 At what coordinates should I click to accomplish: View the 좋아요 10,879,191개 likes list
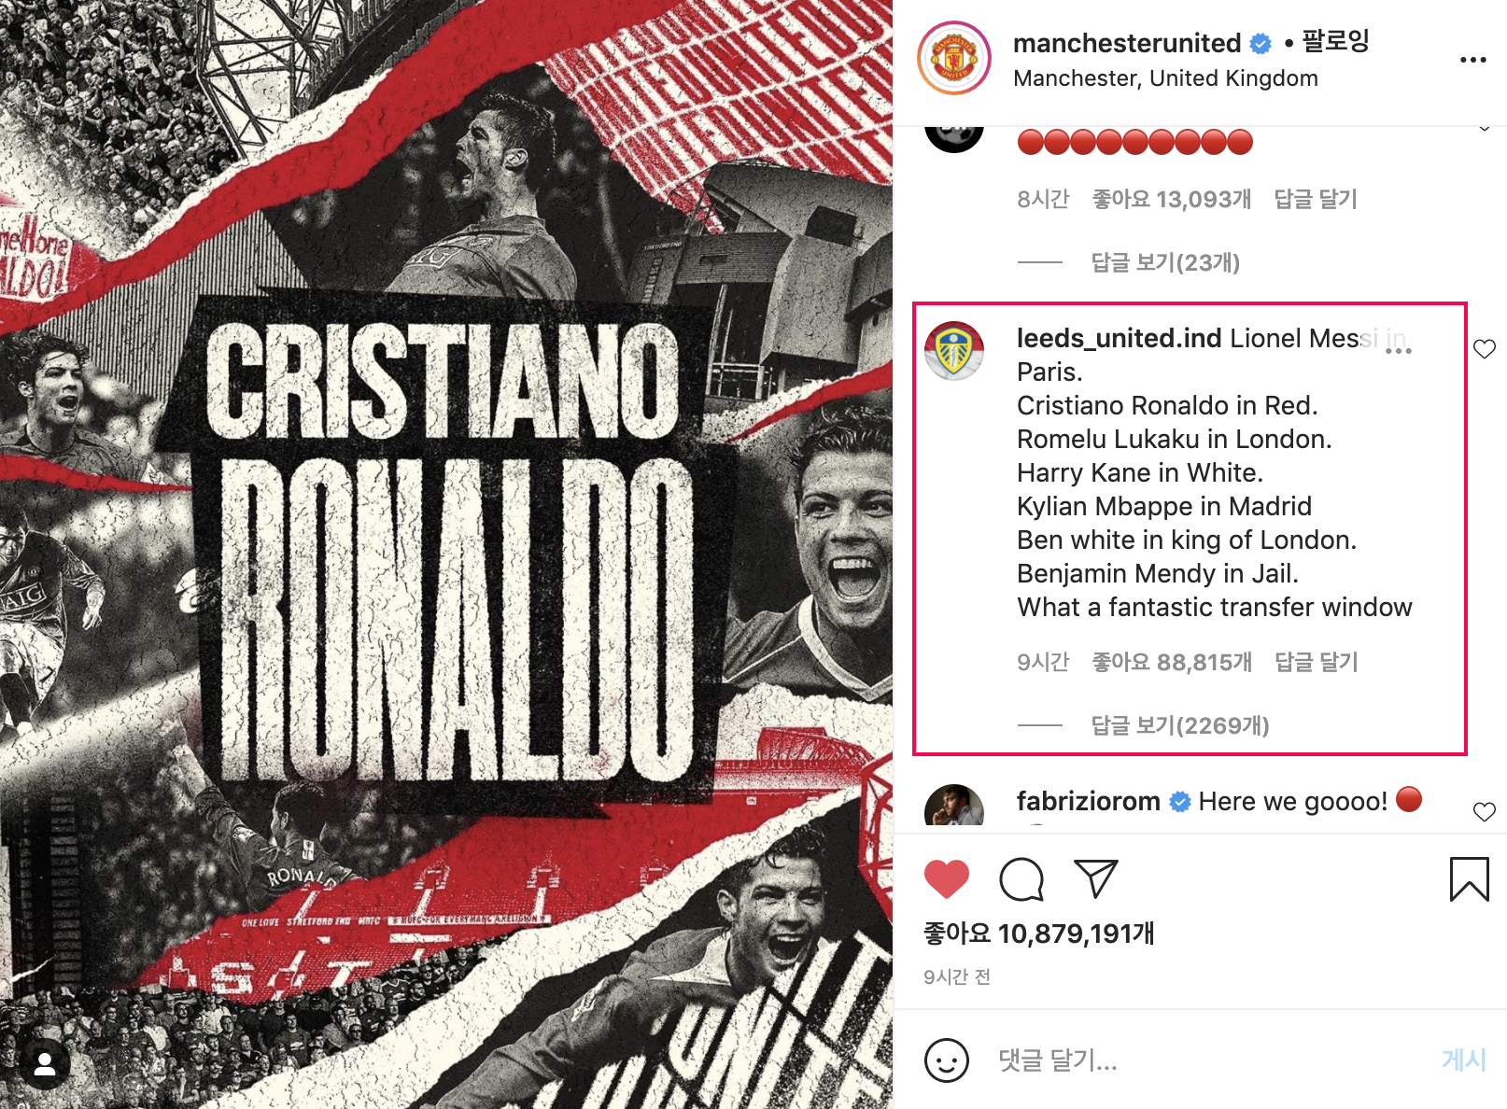(1038, 934)
